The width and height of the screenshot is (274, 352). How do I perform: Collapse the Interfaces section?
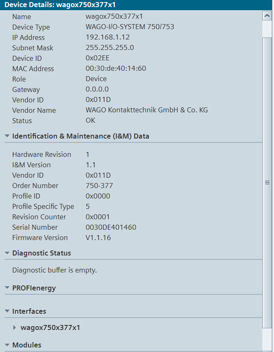click(7, 311)
